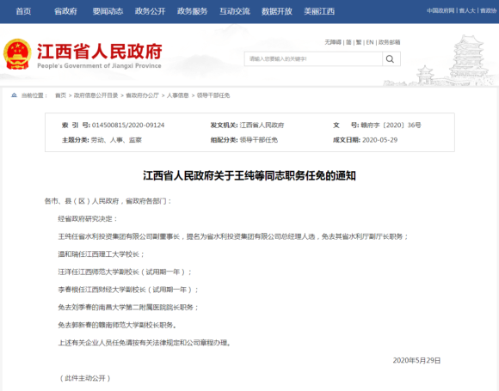Open the 政务公开 navigation menu item

[151, 11]
